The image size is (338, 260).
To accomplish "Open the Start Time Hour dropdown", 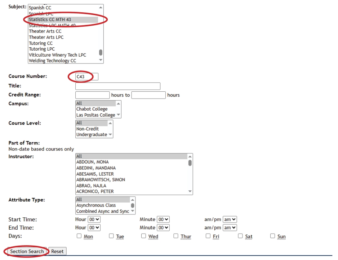I will 94,220.
